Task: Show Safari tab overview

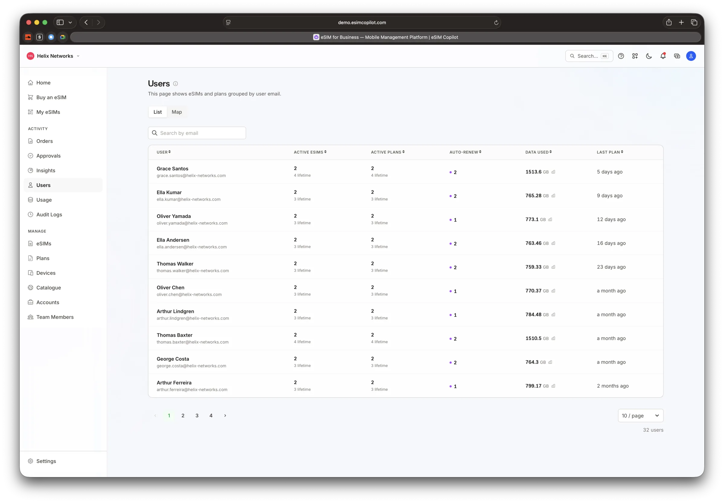Action: point(694,22)
